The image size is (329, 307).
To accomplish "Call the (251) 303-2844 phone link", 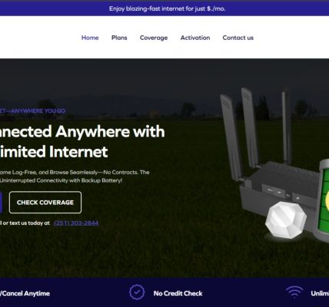I will pos(76,223).
